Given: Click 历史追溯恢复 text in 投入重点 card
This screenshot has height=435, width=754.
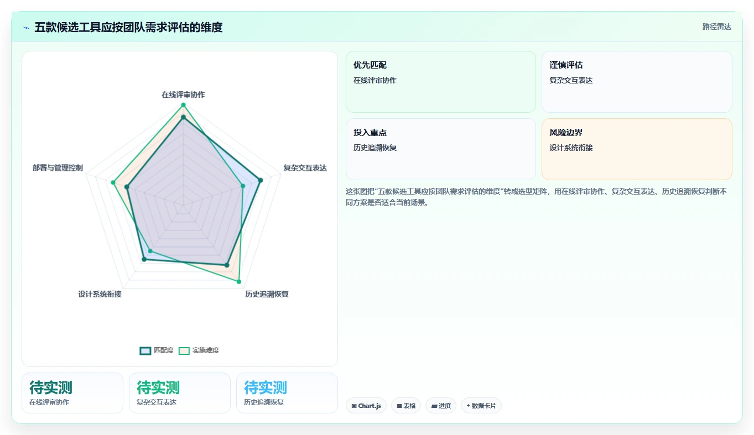Looking at the screenshot, I should (x=375, y=148).
